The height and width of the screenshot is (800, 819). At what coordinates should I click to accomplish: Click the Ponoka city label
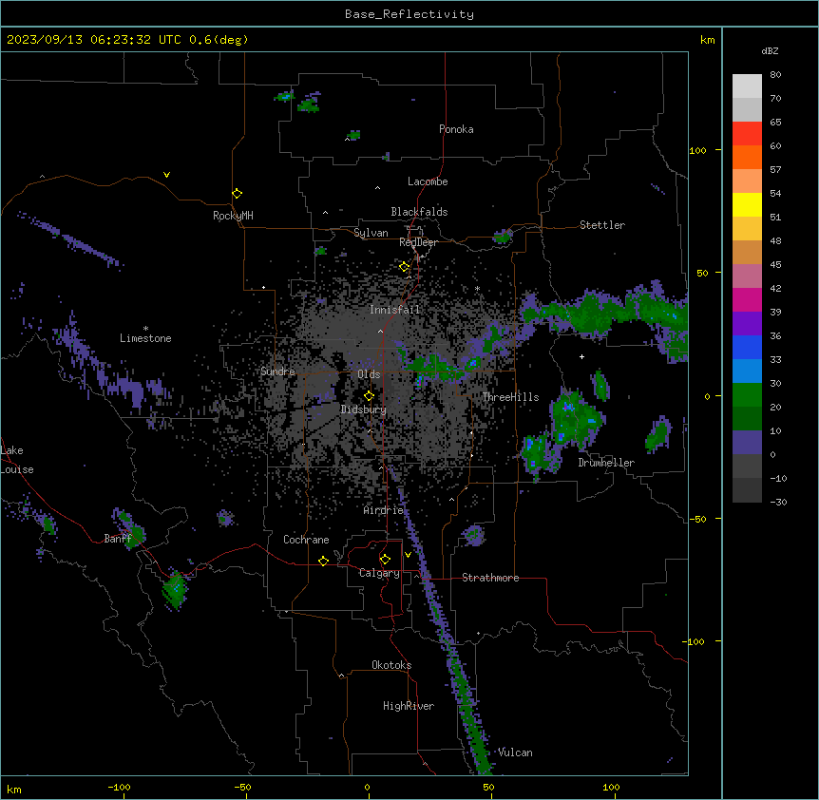456,129
